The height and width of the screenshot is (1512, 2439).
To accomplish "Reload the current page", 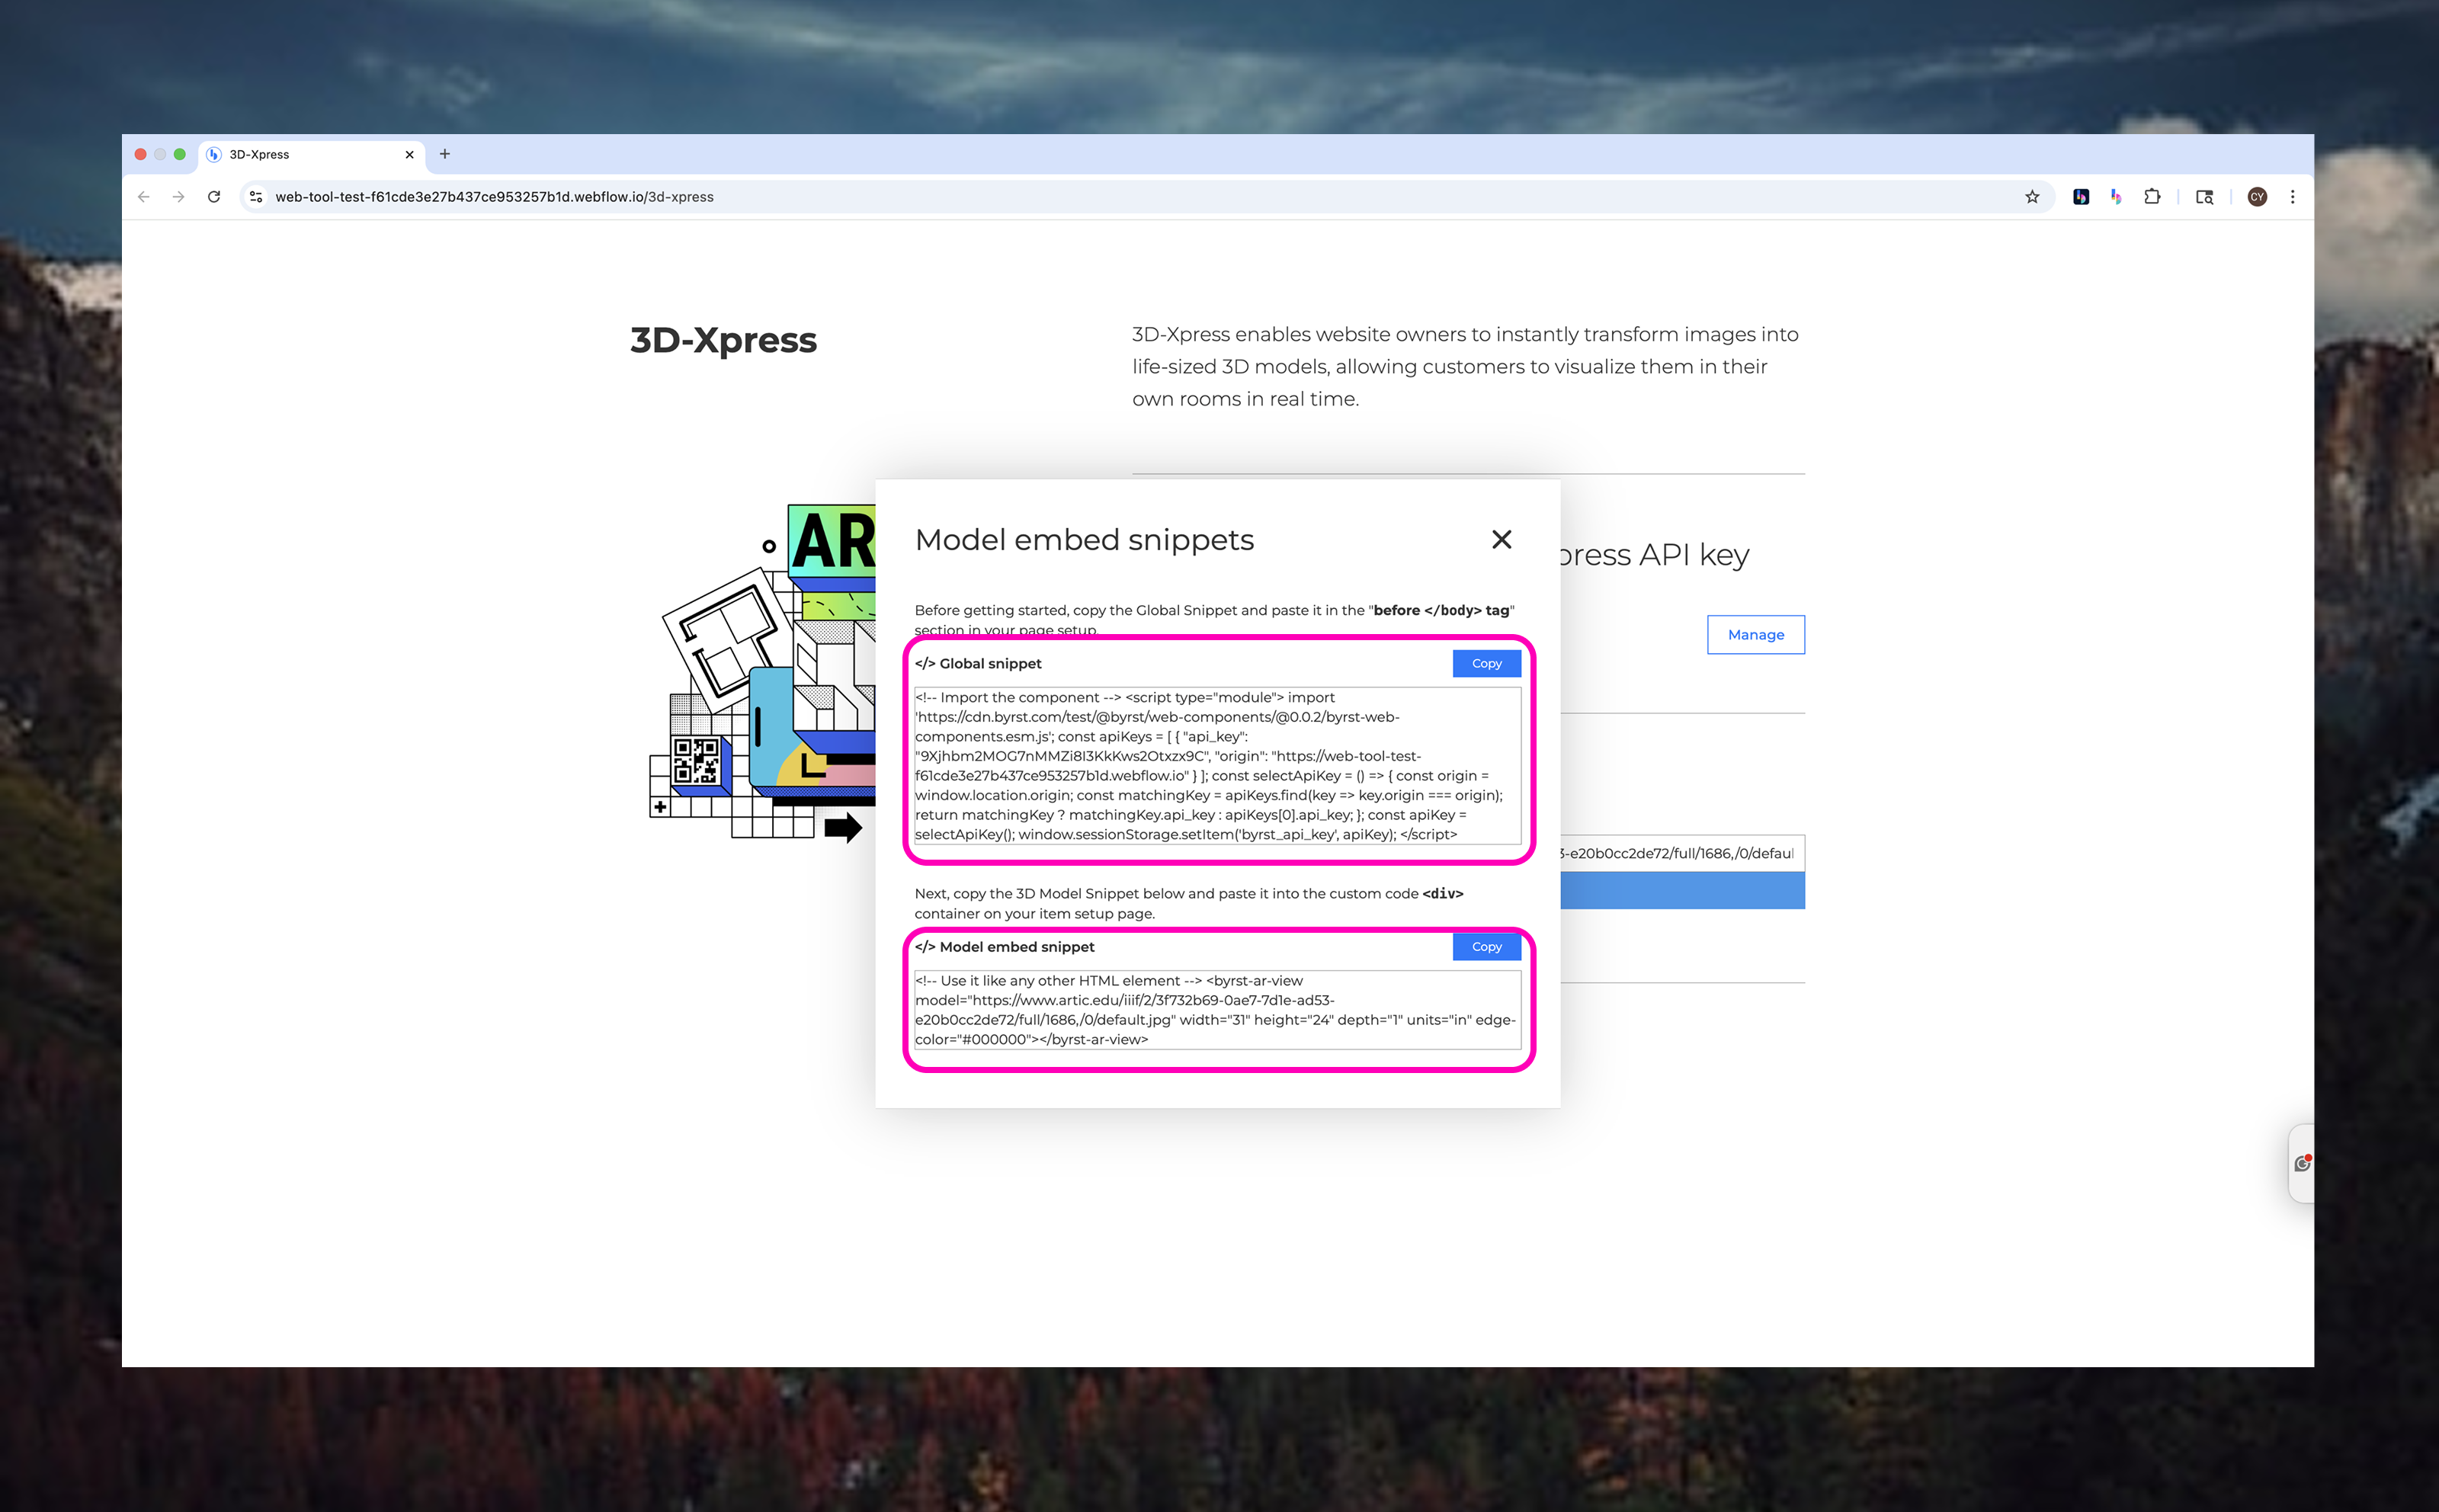I will point(214,197).
